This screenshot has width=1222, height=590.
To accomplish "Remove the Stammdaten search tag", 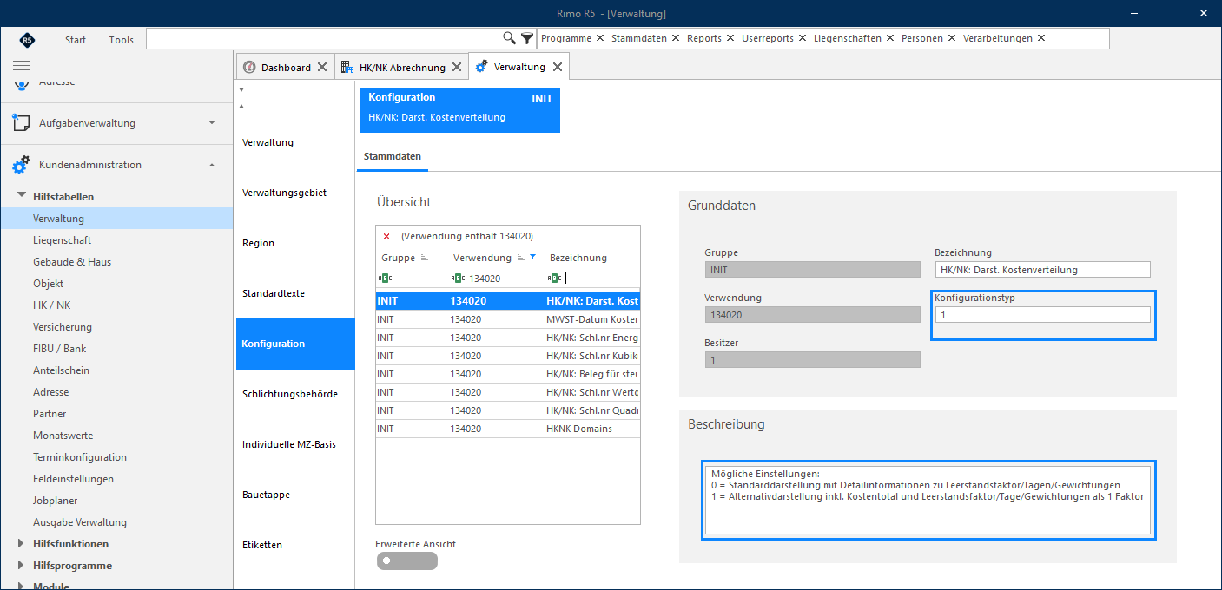I will tap(675, 38).
